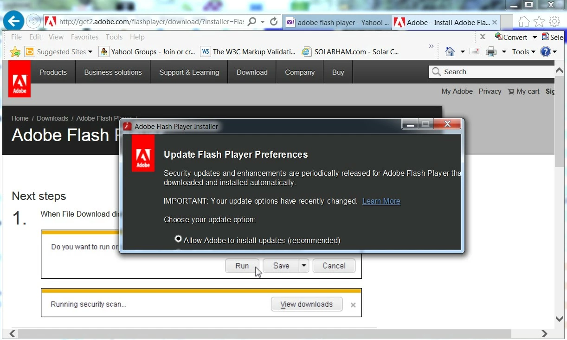Open SOLARHAM.com favorites bar link

(x=351, y=52)
